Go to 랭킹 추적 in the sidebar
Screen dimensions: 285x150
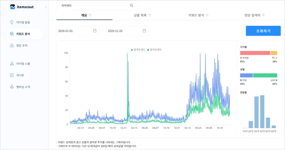point(22,45)
